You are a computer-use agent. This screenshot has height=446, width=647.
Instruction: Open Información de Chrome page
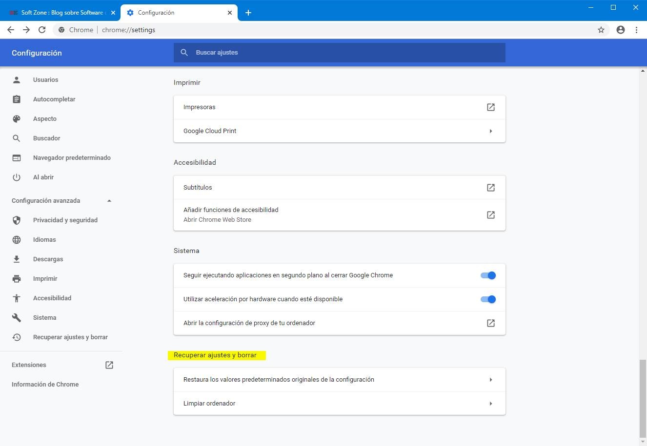tap(45, 385)
